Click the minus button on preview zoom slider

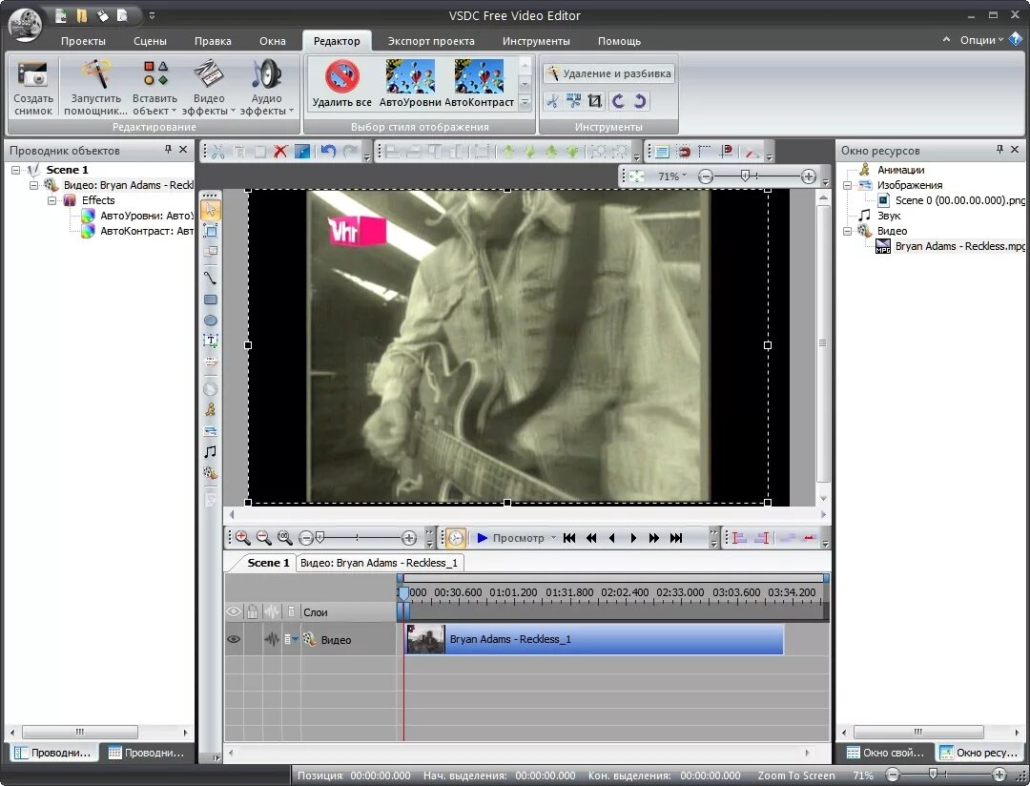click(x=706, y=176)
